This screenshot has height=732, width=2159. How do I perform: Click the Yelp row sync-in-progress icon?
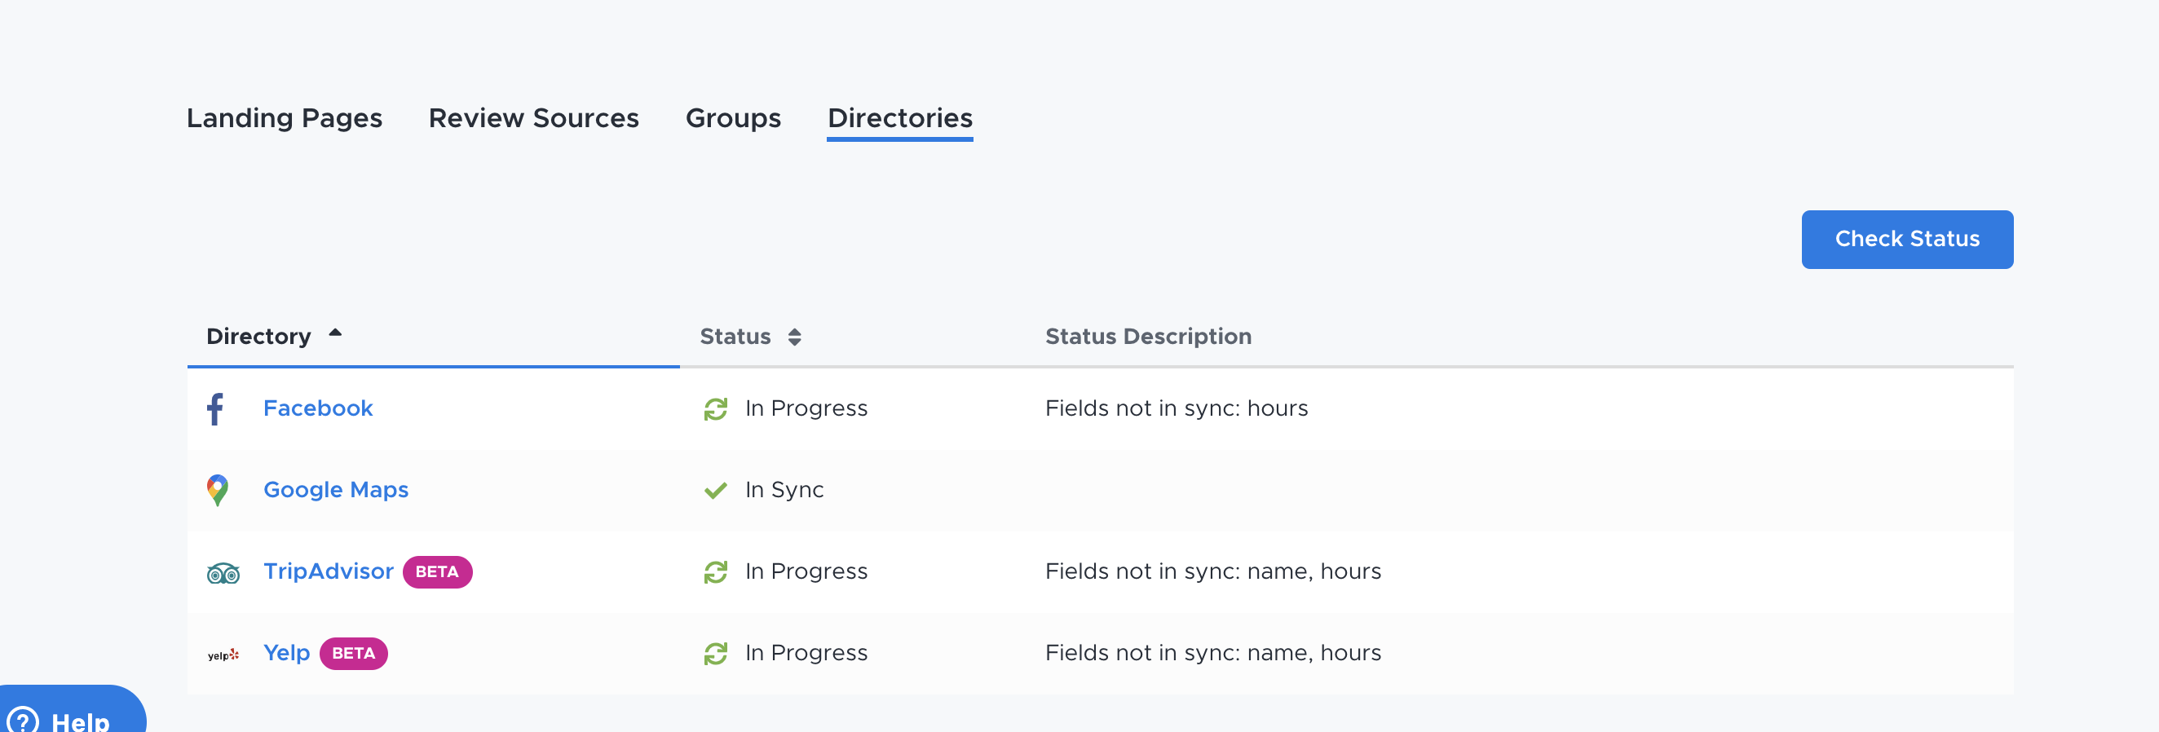click(715, 653)
